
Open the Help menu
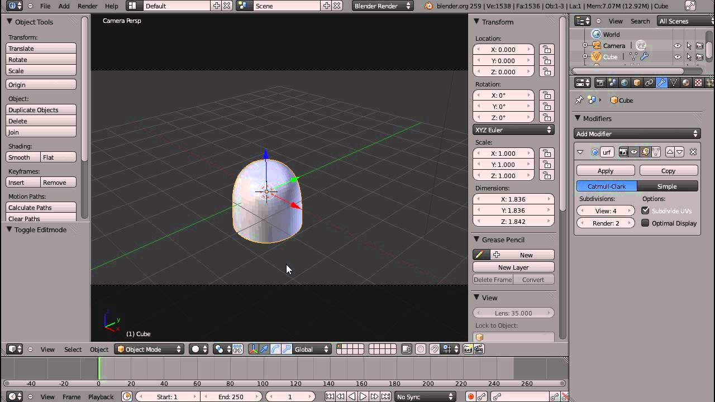tap(112, 6)
